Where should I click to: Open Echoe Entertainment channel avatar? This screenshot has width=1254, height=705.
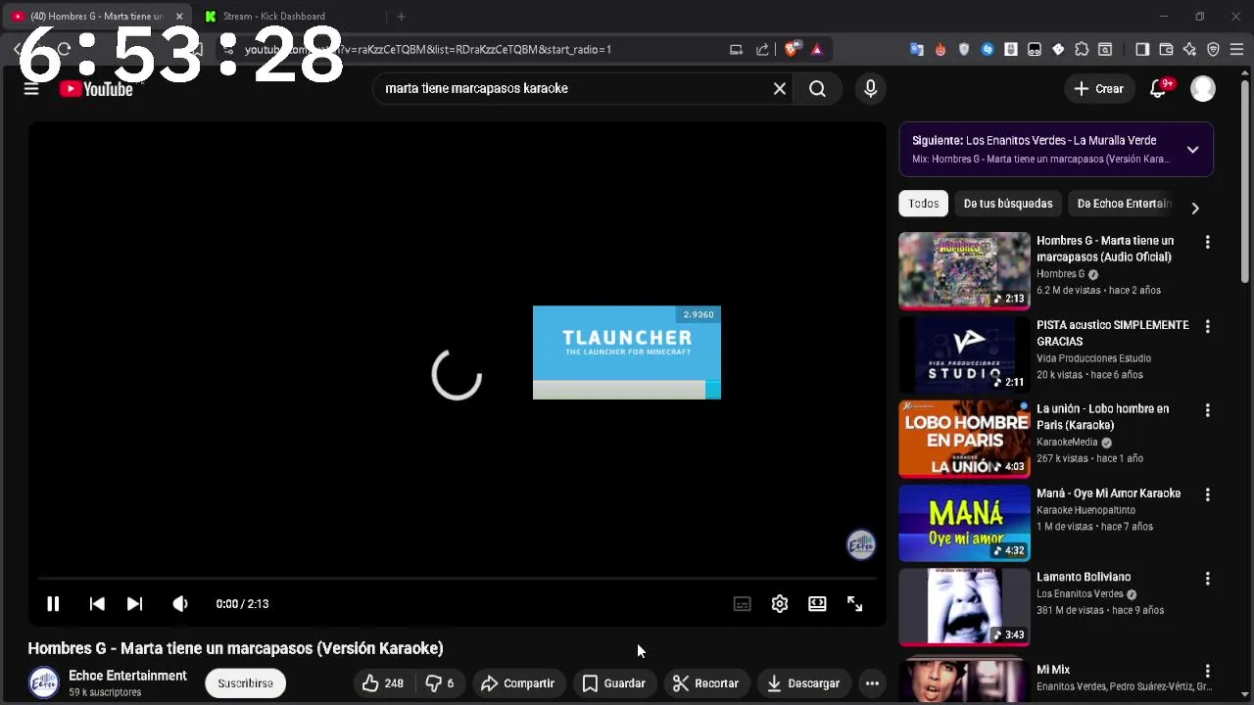pos(43,683)
